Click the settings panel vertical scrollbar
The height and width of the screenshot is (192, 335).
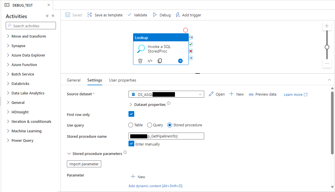(x=332, y=123)
